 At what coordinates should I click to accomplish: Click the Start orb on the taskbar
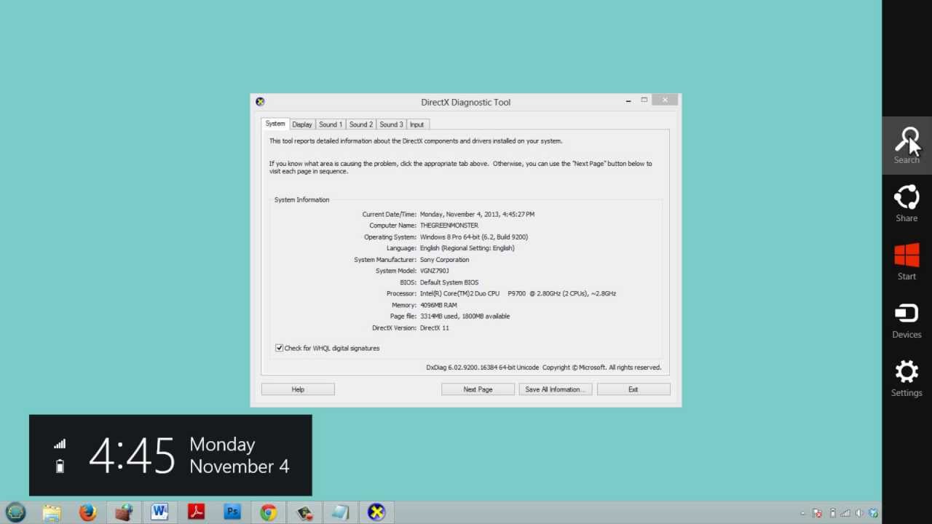15,512
